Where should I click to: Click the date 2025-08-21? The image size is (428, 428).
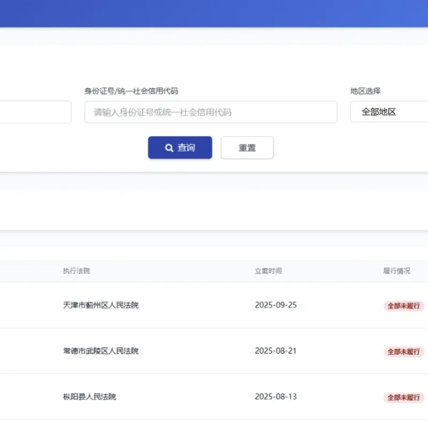point(276,351)
